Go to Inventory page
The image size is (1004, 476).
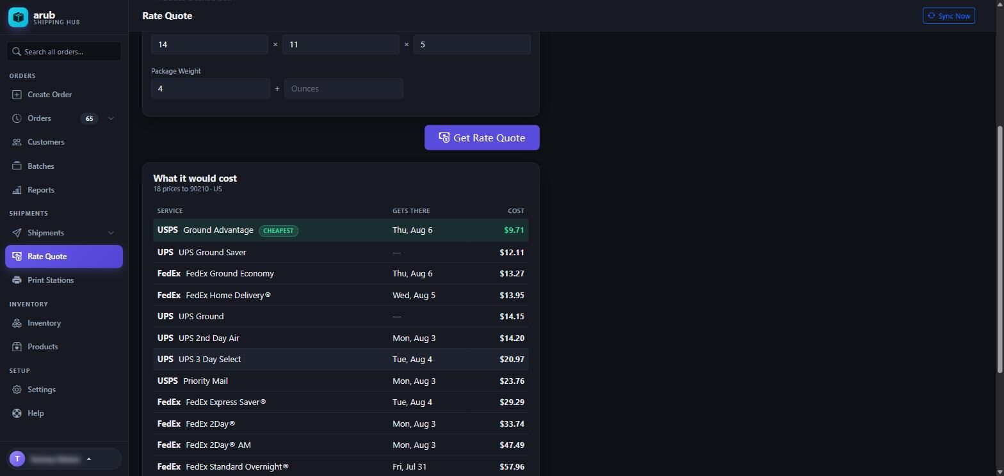(x=64, y=323)
